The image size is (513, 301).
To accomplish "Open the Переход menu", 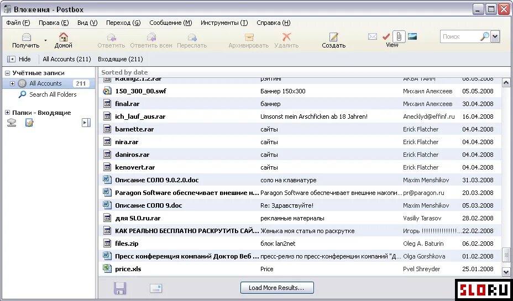I will pyautogui.click(x=123, y=23).
